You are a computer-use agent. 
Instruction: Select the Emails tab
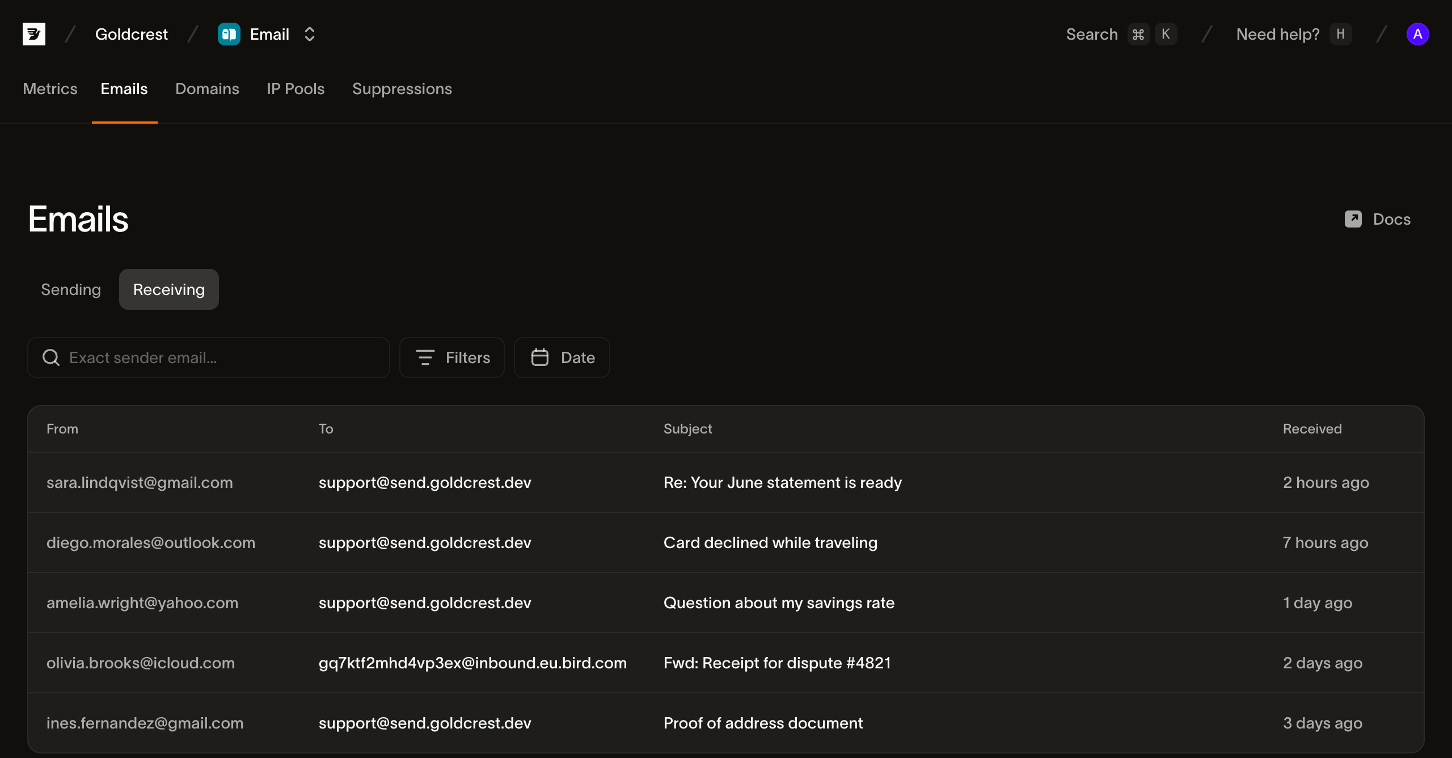click(x=124, y=89)
